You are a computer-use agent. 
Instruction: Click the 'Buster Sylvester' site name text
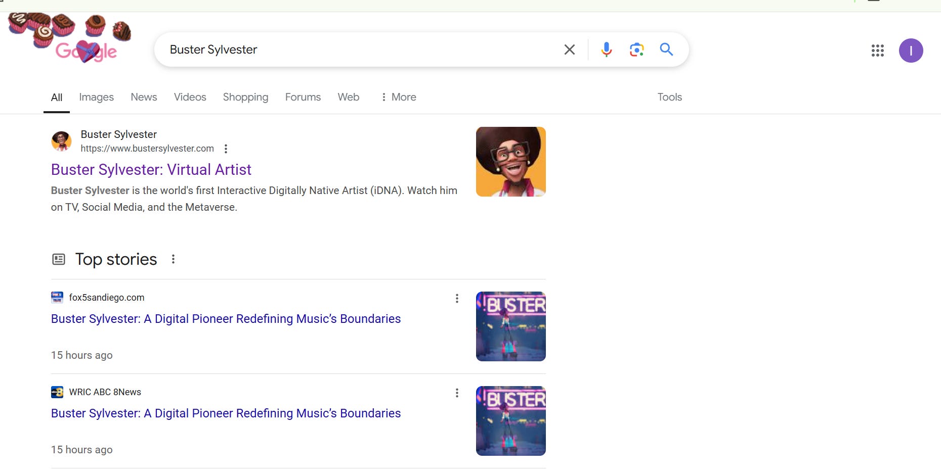[x=118, y=134]
